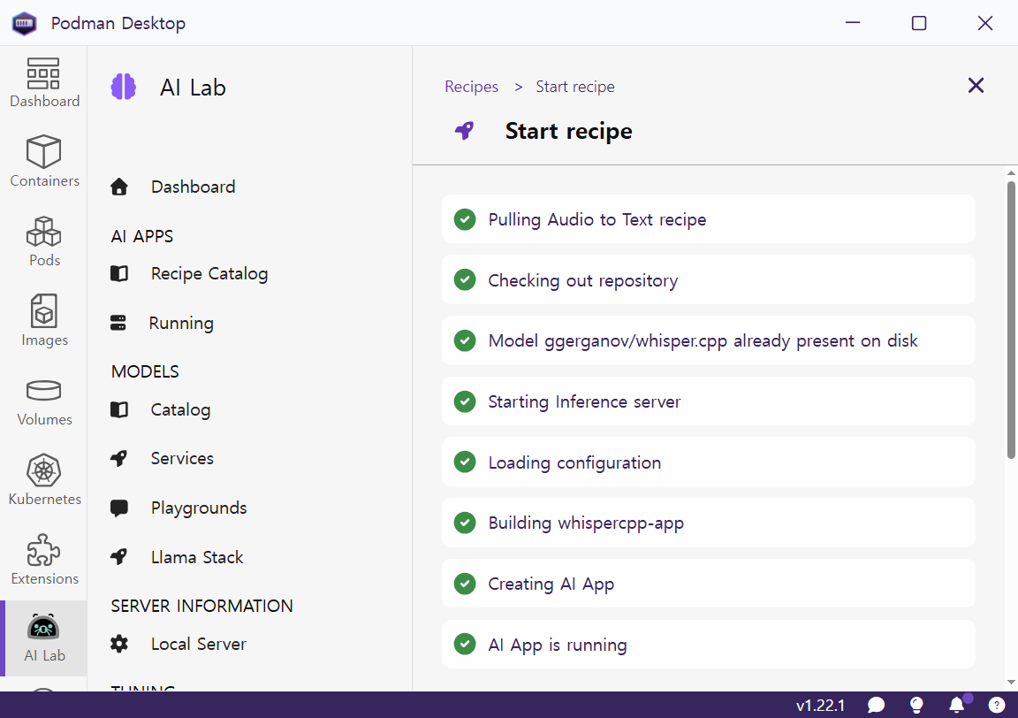Open the models Catalog menu item
The image size is (1018, 718).
[180, 410]
